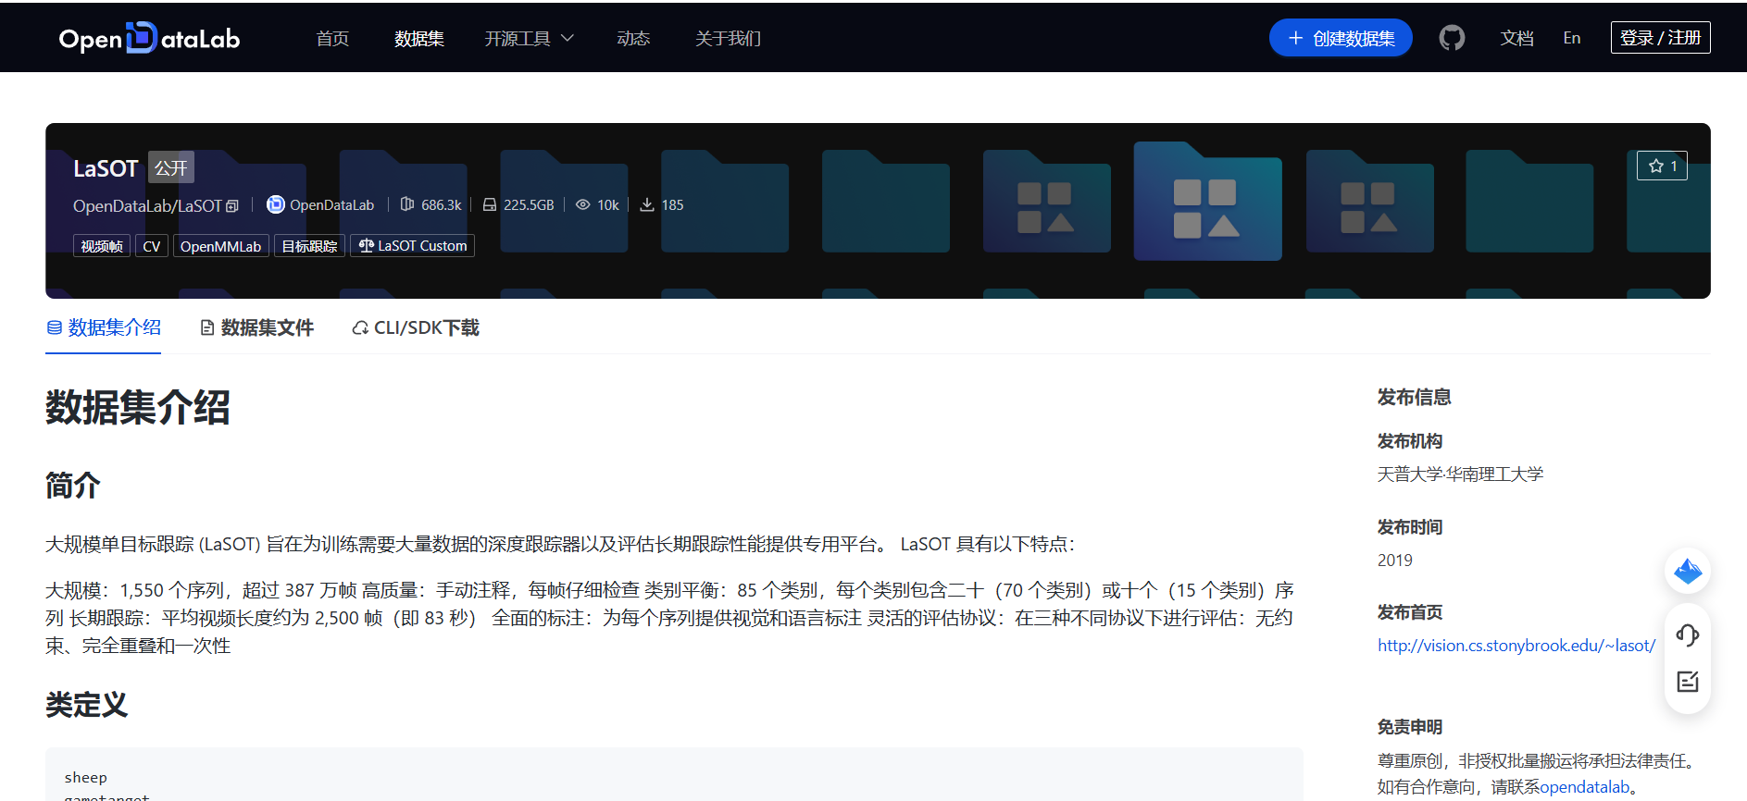Click the 686.3k file count icon
The height and width of the screenshot is (801, 1747).
click(x=407, y=204)
